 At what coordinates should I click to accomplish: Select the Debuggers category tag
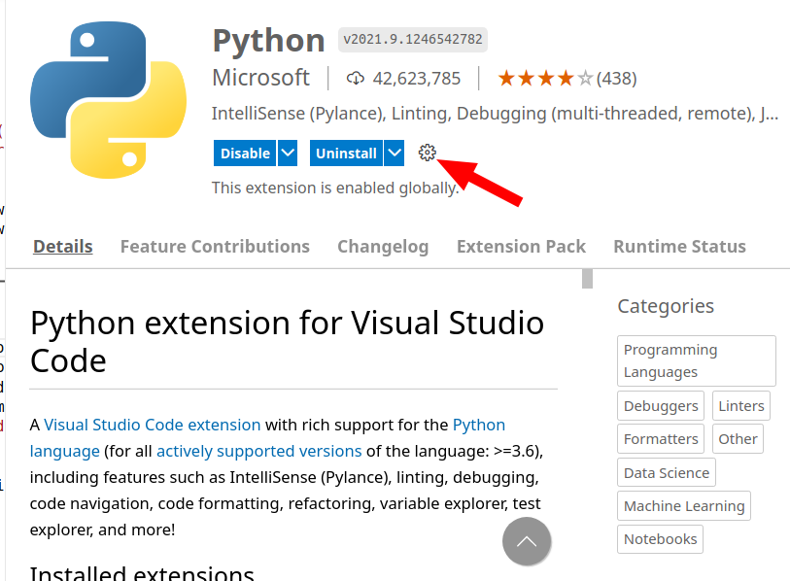661,406
